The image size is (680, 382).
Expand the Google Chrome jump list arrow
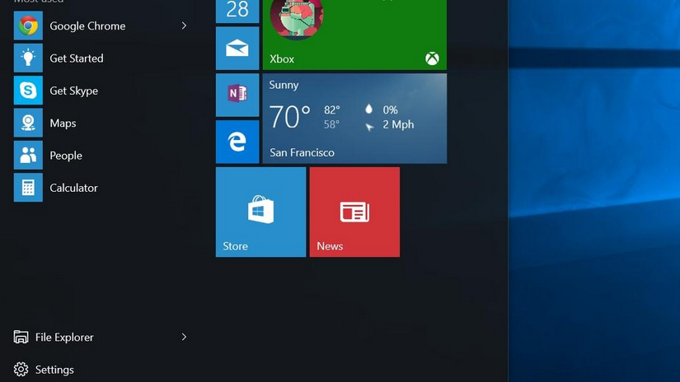point(184,26)
